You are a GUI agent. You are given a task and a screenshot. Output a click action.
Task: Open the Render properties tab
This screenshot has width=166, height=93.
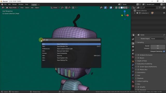(133, 43)
